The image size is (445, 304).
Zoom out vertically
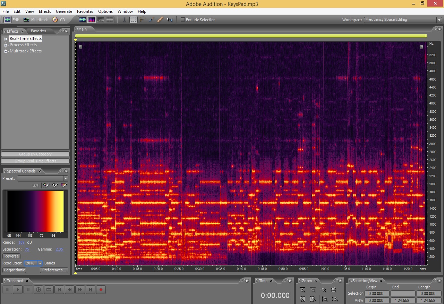[335, 299]
